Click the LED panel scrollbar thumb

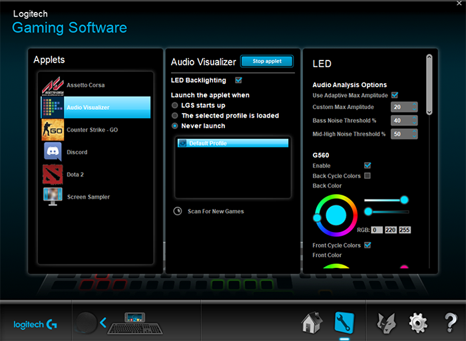point(429,84)
